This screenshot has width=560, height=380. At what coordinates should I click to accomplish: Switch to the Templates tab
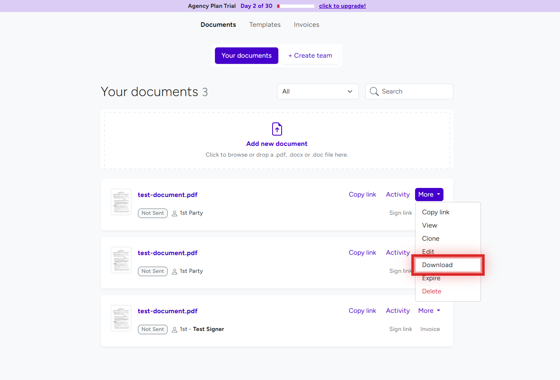[265, 25]
